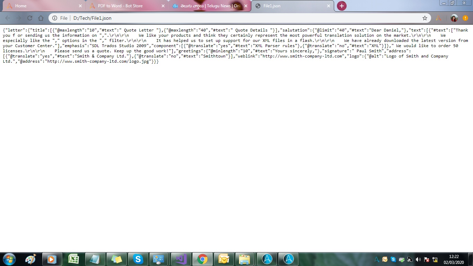Switch to Chrome in the taskbar
Image resolution: width=473 pixels, height=266 pixels.
point(202,259)
